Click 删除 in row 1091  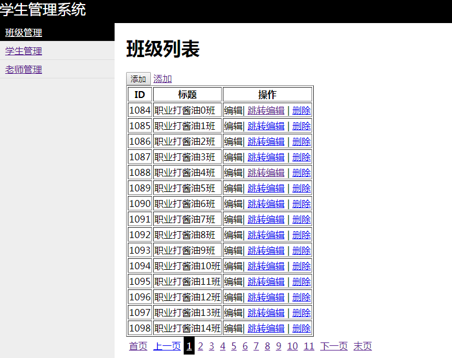(x=302, y=220)
